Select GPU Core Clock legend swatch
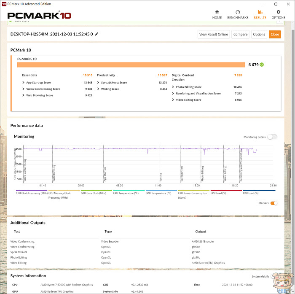295x294 pixels. coord(97,191)
